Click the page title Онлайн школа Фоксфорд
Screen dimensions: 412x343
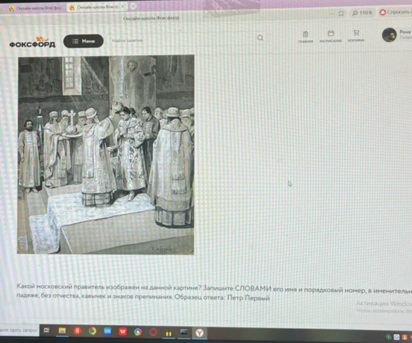pos(151,18)
